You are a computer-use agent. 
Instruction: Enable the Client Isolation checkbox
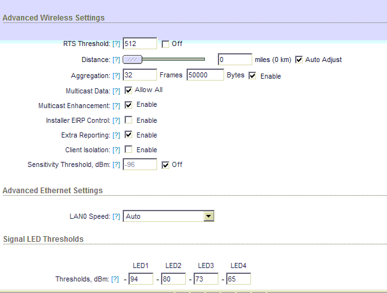[128, 149]
